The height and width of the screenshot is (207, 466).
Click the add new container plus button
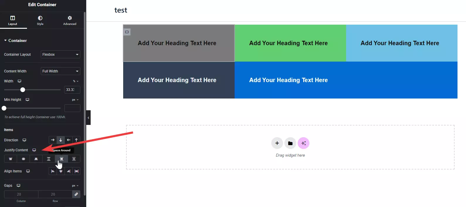click(277, 143)
